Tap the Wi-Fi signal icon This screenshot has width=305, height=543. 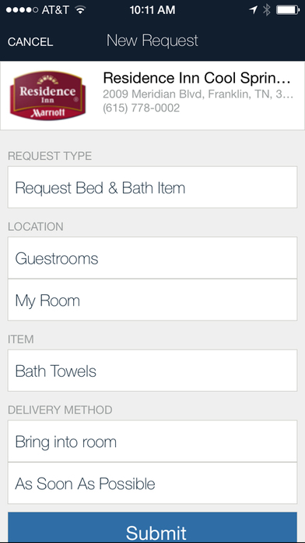pyautogui.click(x=80, y=10)
